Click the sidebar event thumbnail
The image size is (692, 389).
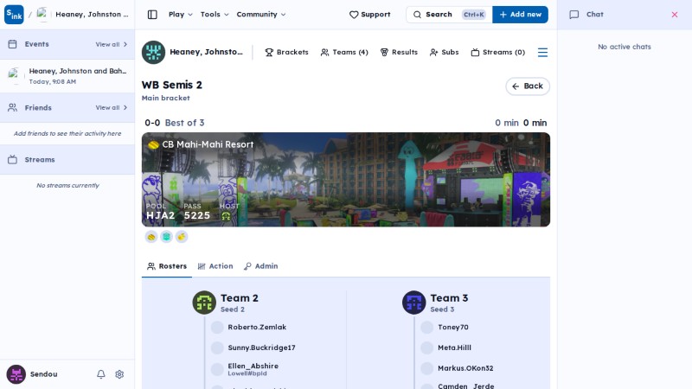tap(15, 76)
